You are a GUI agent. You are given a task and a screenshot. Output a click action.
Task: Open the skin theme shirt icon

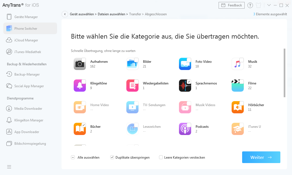click(x=258, y=5)
